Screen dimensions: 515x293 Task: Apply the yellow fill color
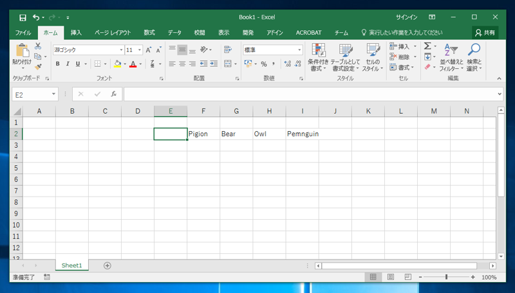[118, 64]
